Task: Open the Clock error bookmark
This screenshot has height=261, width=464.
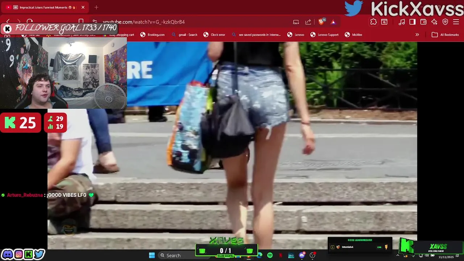Action: tap(214, 35)
